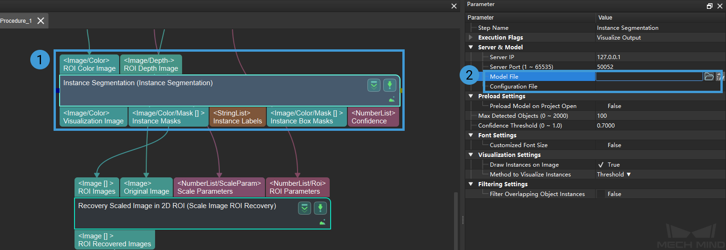
Task: Select the Confidence Threshold value 0.7000
Action: coord(606,126)
